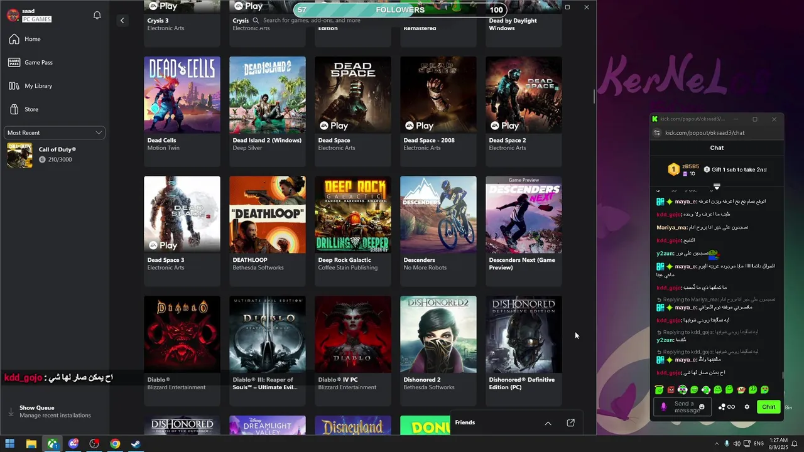Click the purple icon in message box
Screen dimensions: 804x452
point(663,407)
